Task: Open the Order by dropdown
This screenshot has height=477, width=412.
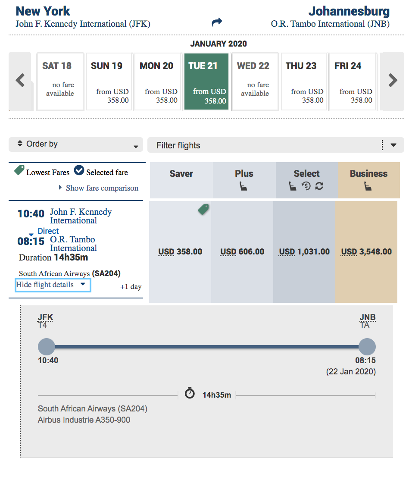Action: 75,144
